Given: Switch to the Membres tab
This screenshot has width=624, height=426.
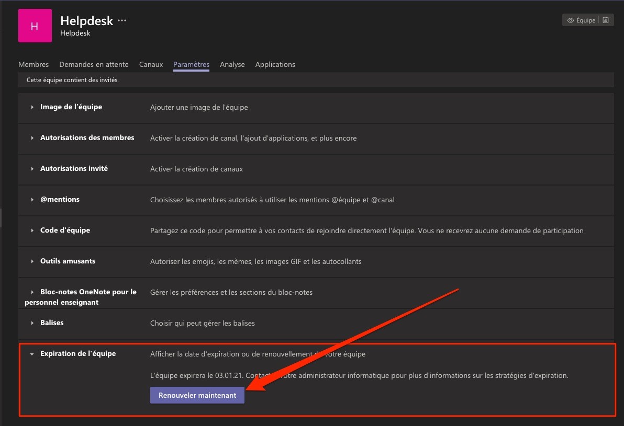Looking at the screenshot, I should pyautogui.click(x=34, y=64).
